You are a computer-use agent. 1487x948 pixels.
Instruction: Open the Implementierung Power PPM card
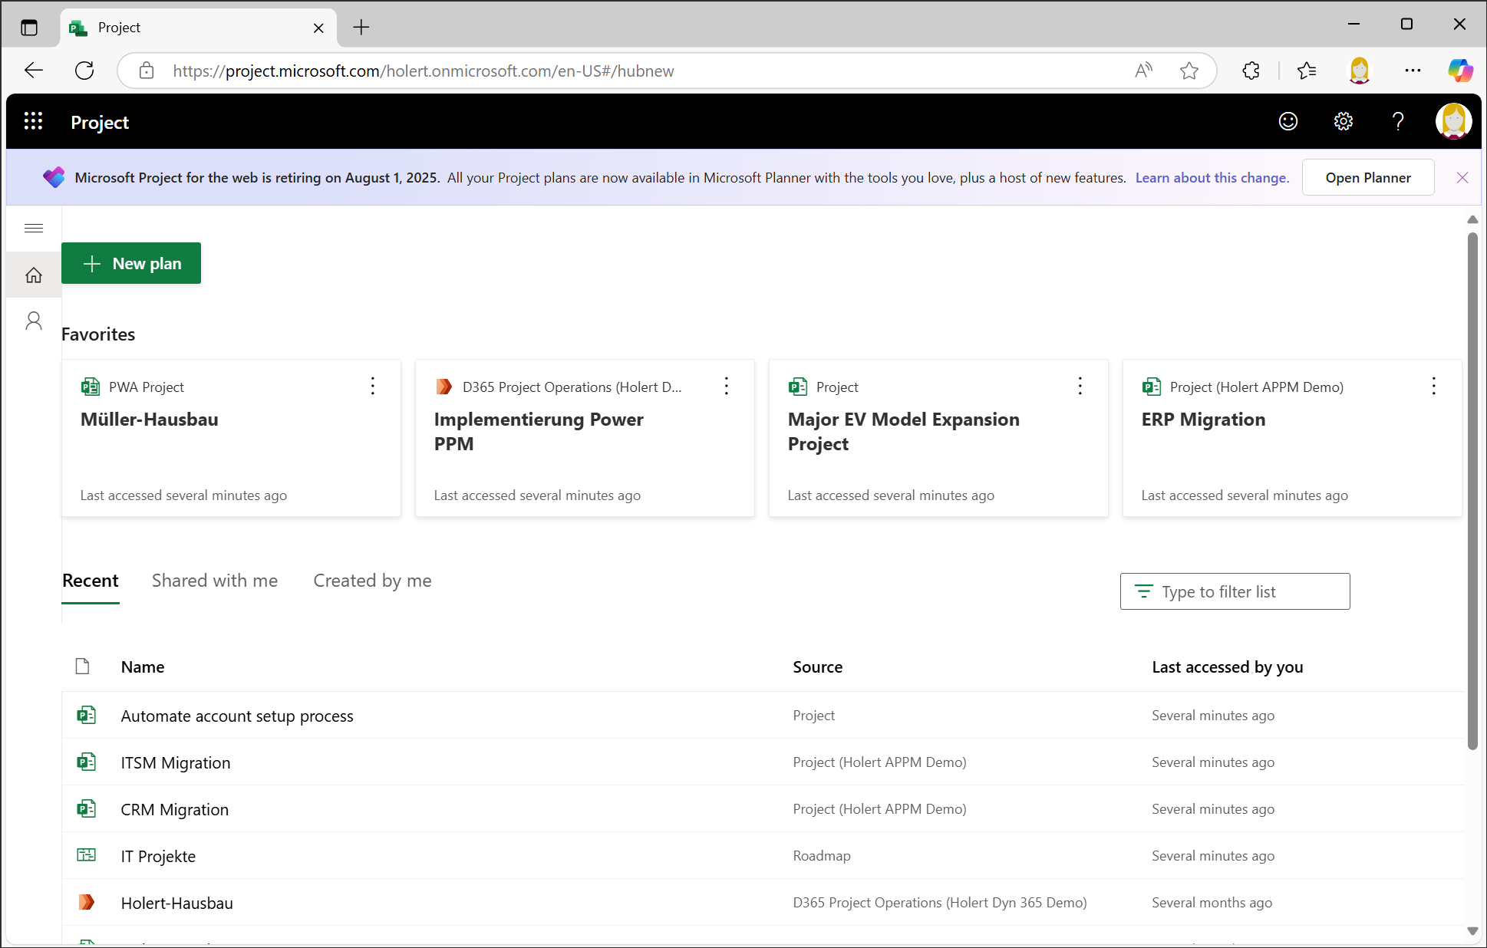pyautogui.click(x=585, y=438)
